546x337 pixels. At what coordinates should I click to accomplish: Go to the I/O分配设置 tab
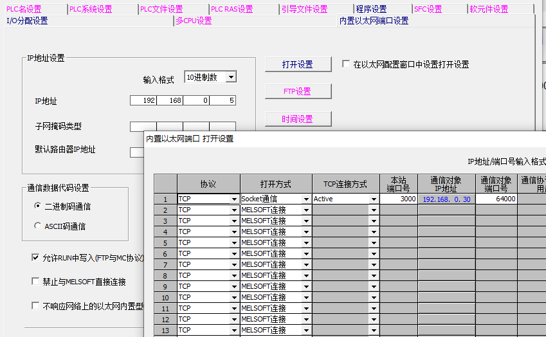coord(27,21)
